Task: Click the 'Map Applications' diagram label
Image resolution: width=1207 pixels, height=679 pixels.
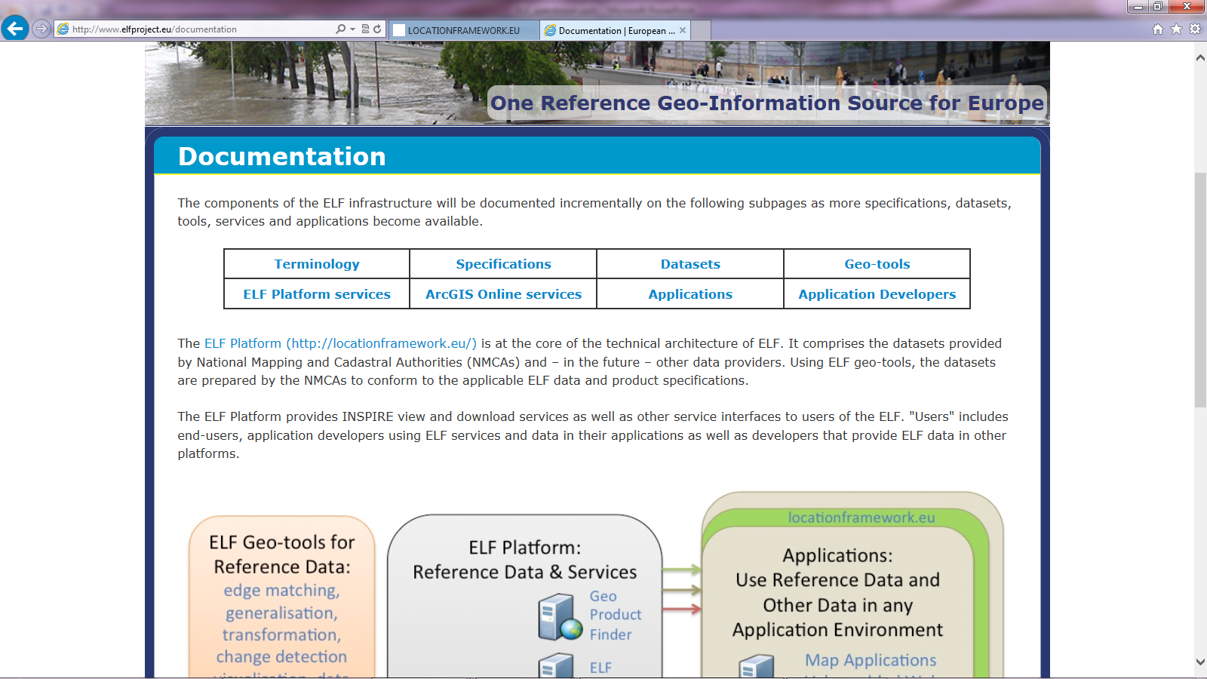Action: [871, 660]
